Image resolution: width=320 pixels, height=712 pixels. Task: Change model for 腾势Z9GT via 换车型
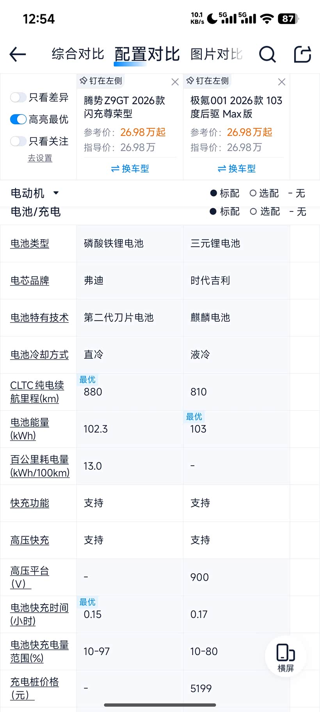pos(130,168)
